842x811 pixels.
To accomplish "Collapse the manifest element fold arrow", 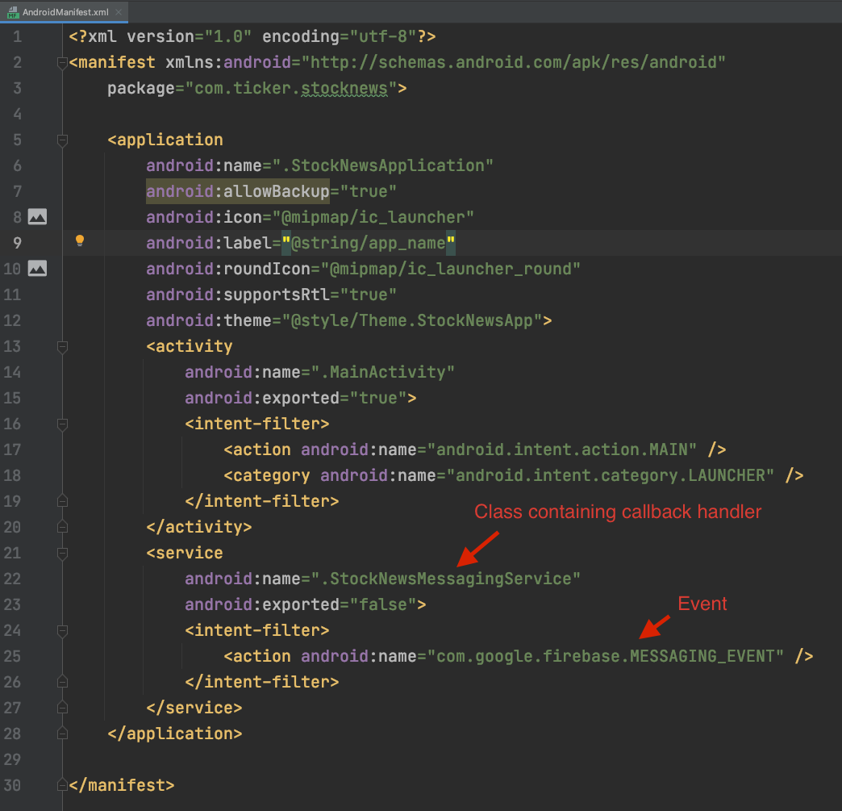I will [62, 64].
